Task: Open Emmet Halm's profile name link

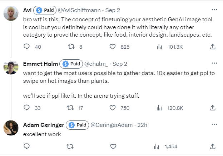Action: 40,64
